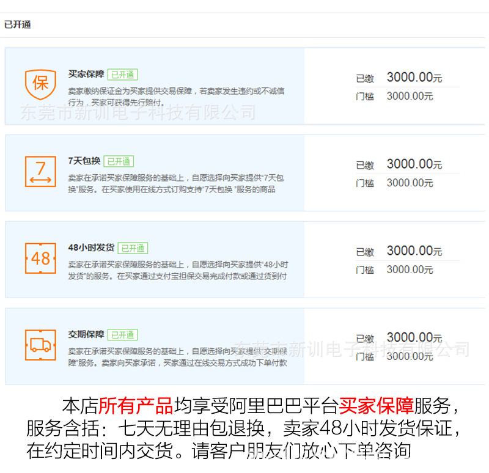Viewport: 489px width, 473px height.
Task: Click the 7天包换 icon with number 7
Action: 40,170
